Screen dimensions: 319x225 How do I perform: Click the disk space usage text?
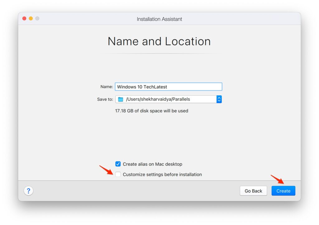pyautogui.click(x=152, y=111)
